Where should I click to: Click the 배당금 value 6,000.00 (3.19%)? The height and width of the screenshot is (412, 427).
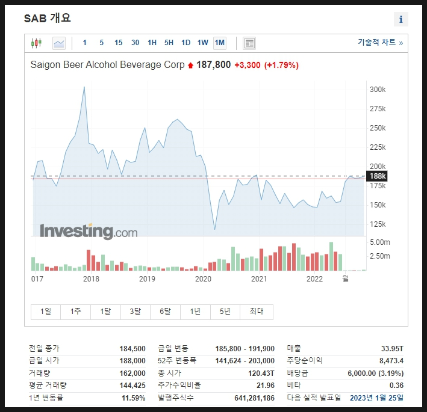pyautogui.click(x=376, y=374)
